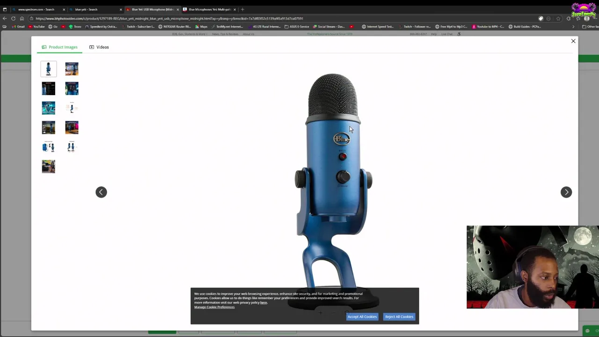The image size is (599, 337).
Task: Bookmark this page with the star icon
Action: tap(558, 18)
